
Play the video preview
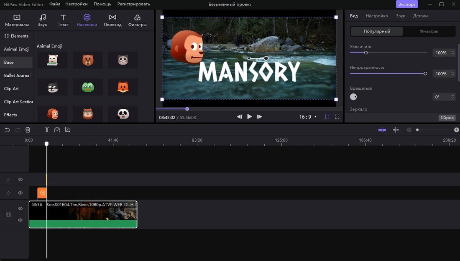(249, 116)
